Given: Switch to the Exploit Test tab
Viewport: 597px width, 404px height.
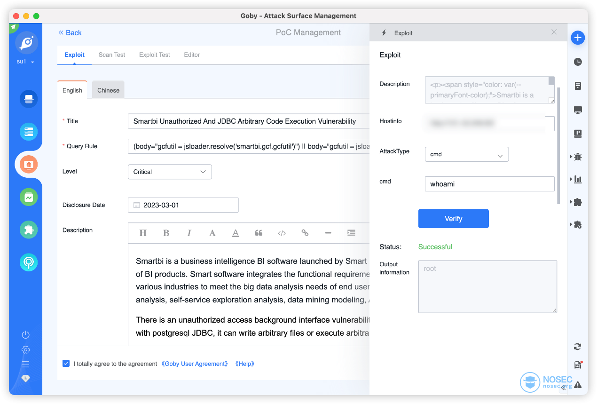Looking at the screenshot, I should pyautogui.click(x=155, y=55).
